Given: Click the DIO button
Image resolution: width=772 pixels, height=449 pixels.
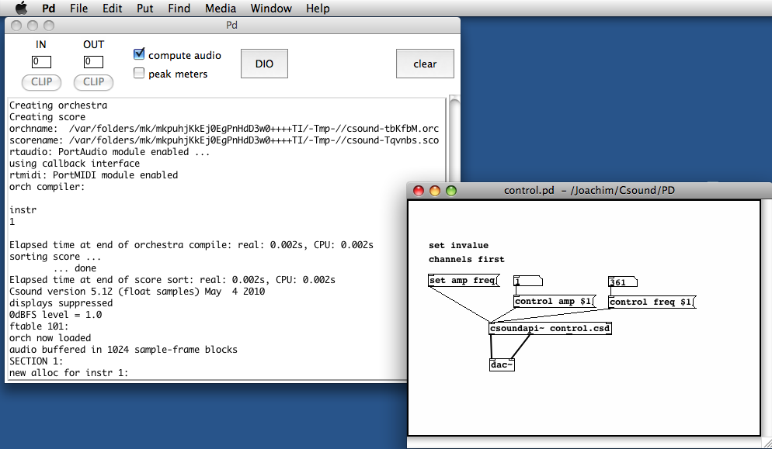Looking at the screenshot, I should (x=264, y=64).
